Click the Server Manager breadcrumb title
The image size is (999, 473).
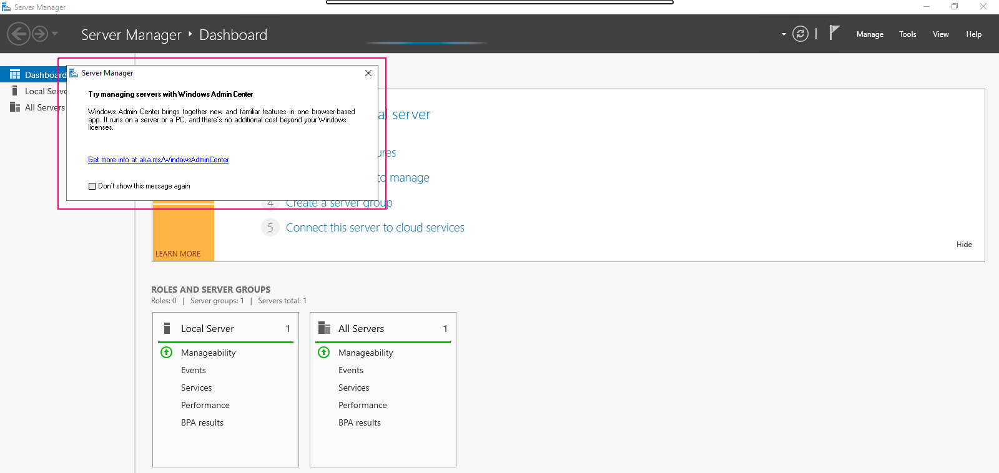click(x=131, y=35)
